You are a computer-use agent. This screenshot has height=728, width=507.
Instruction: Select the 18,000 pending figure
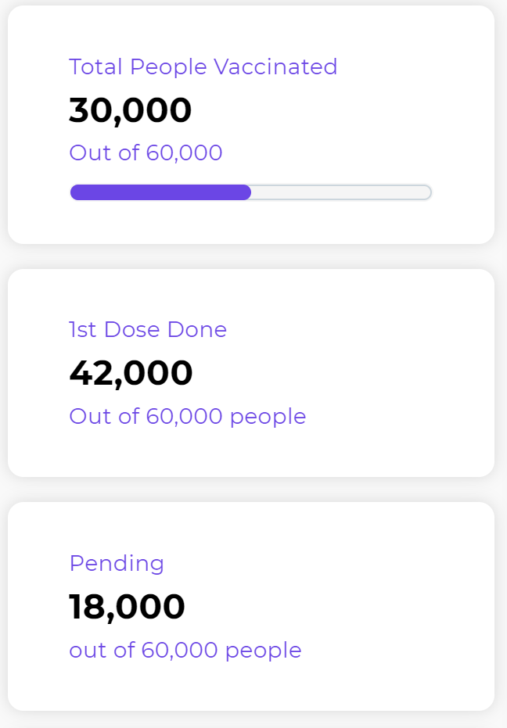click(127, 607)
